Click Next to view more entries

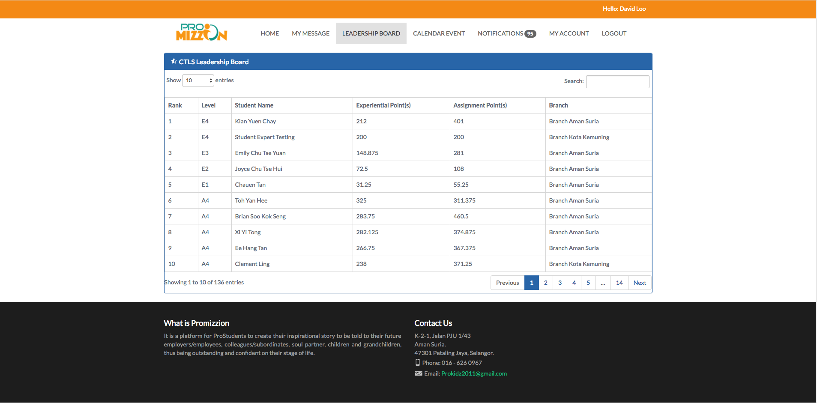click(x=639, y=283)
